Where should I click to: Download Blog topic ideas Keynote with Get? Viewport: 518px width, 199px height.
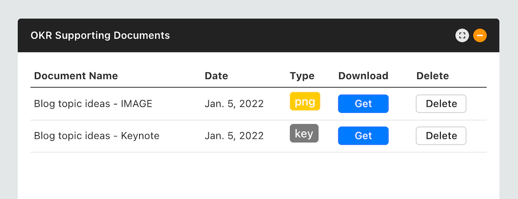pyautogui.click(x=363, y=136)
